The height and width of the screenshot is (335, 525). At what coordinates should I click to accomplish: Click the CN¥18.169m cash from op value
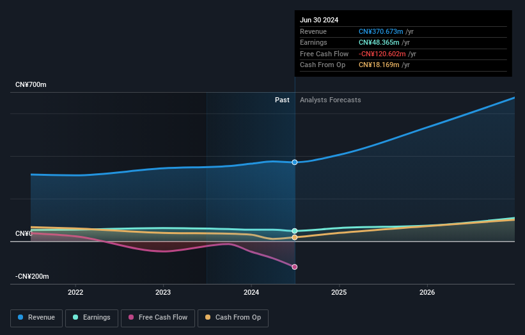click(379, 65)
